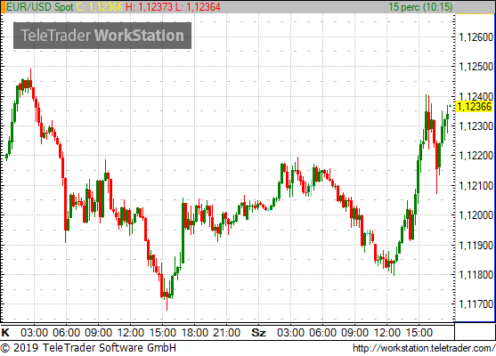This screenshot has width=496, height=356.
Task: Click the workstation.teletrader.com link
Action: pos(424,348)
